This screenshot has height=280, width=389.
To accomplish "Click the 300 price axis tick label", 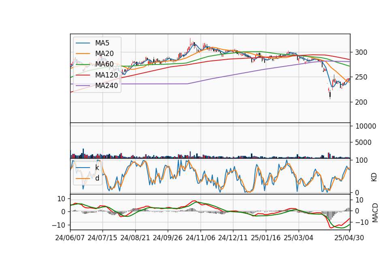I will click(x=361, y=52).
